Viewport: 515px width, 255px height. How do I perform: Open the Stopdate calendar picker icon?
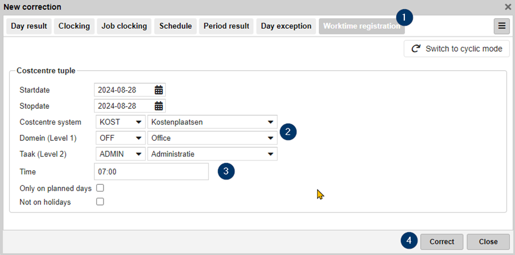pos(159,105)
